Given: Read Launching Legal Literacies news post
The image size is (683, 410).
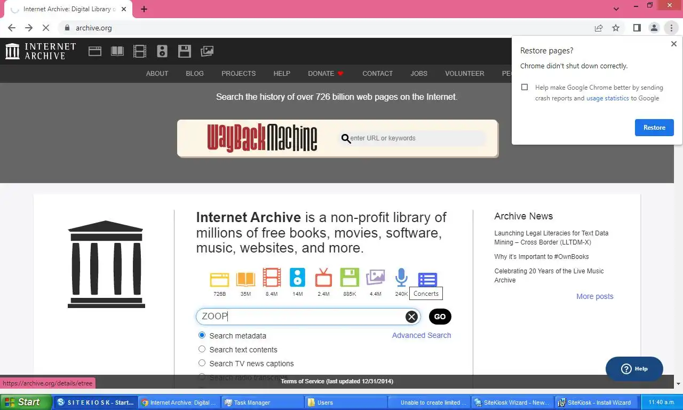Looking at the screenshot, I should (x=551, y=238).
